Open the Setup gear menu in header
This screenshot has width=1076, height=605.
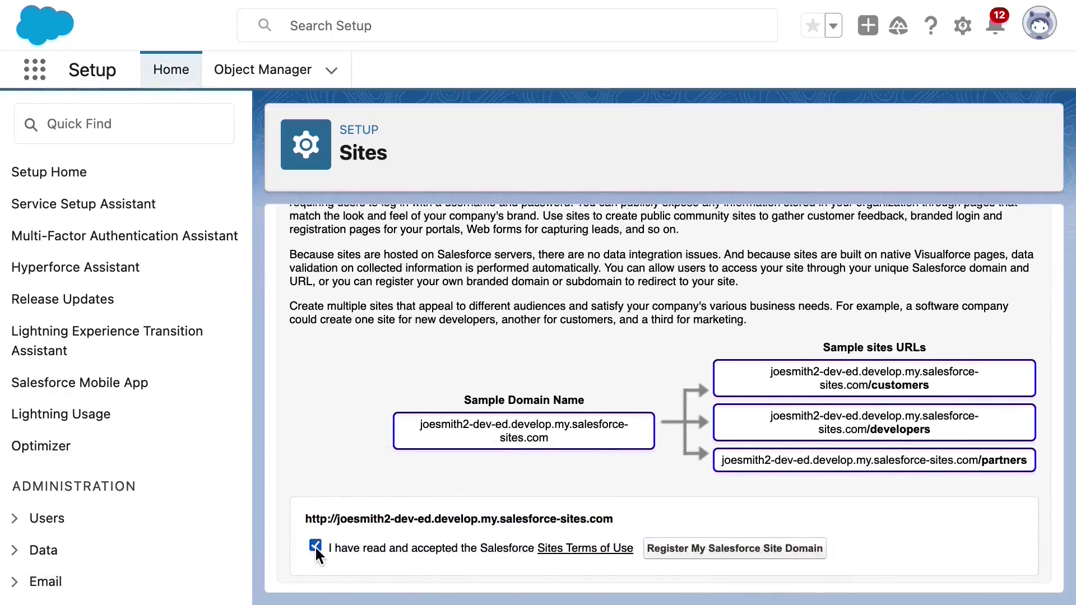(x=963, y=26)
